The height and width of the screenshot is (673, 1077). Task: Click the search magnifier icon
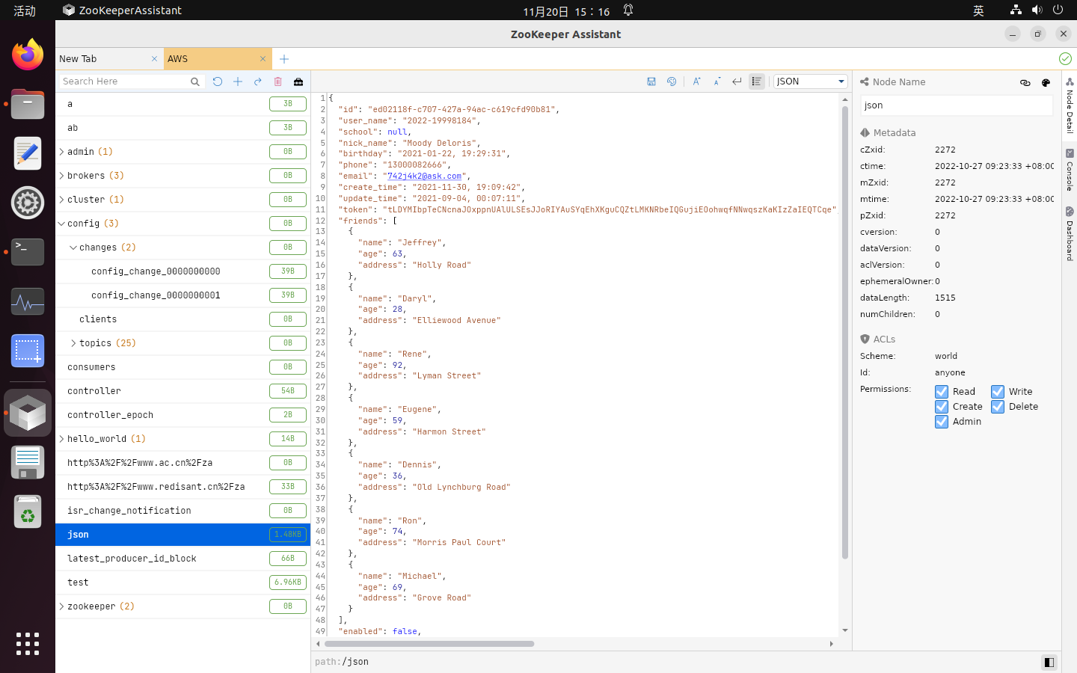coord(195,82)
